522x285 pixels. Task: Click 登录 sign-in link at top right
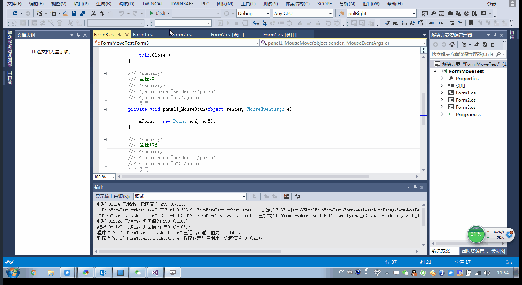[x=491, y=4]
